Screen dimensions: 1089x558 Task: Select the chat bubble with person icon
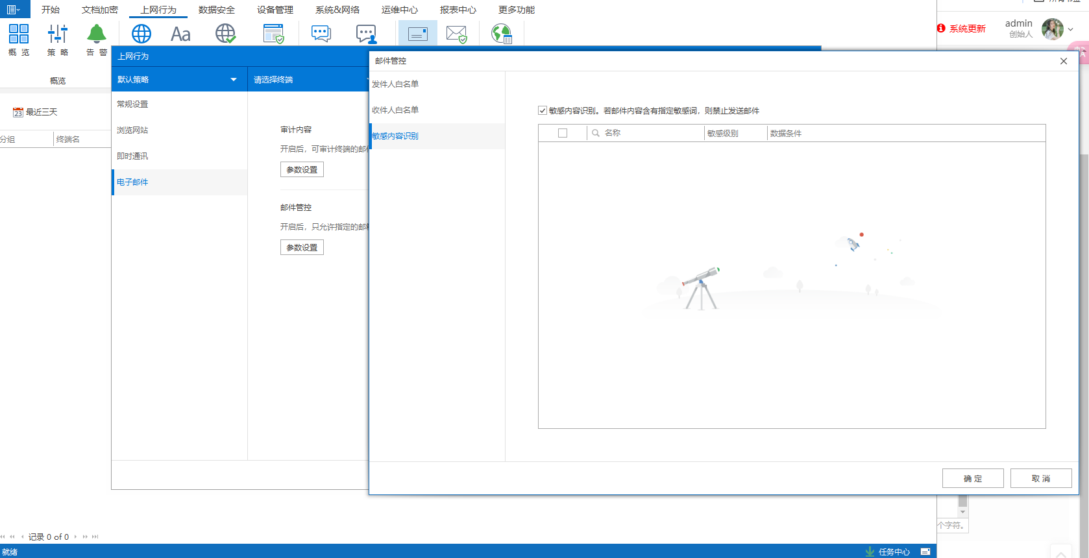coord(367,34)
